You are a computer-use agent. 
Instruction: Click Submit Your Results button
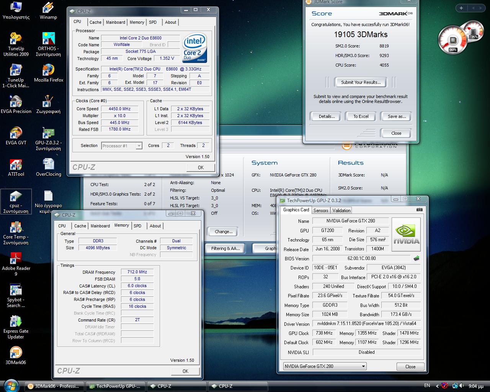pos(361,82)
